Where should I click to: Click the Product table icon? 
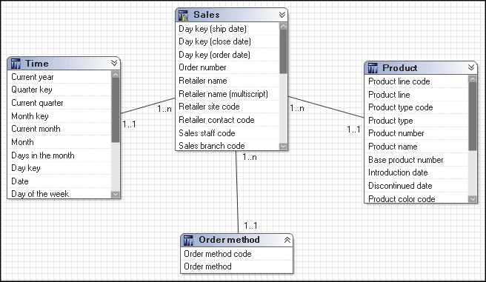pos(373,68)
